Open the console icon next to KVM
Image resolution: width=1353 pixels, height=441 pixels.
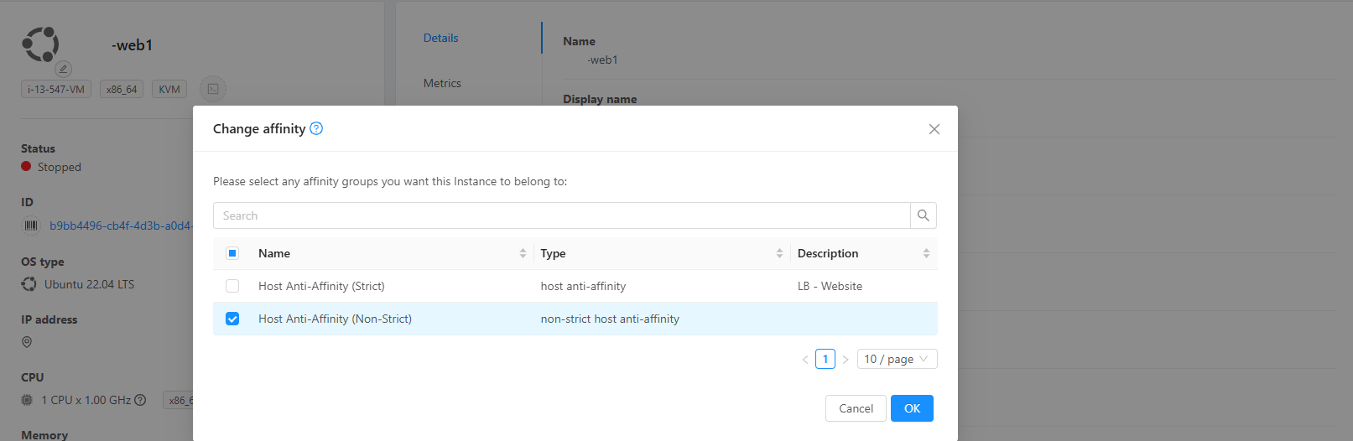(x=213, y=89)
